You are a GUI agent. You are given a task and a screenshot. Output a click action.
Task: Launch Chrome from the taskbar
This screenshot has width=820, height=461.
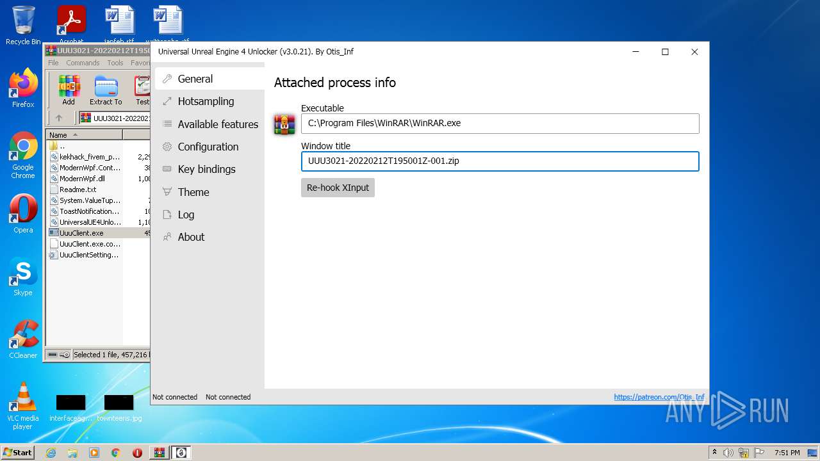116,453
